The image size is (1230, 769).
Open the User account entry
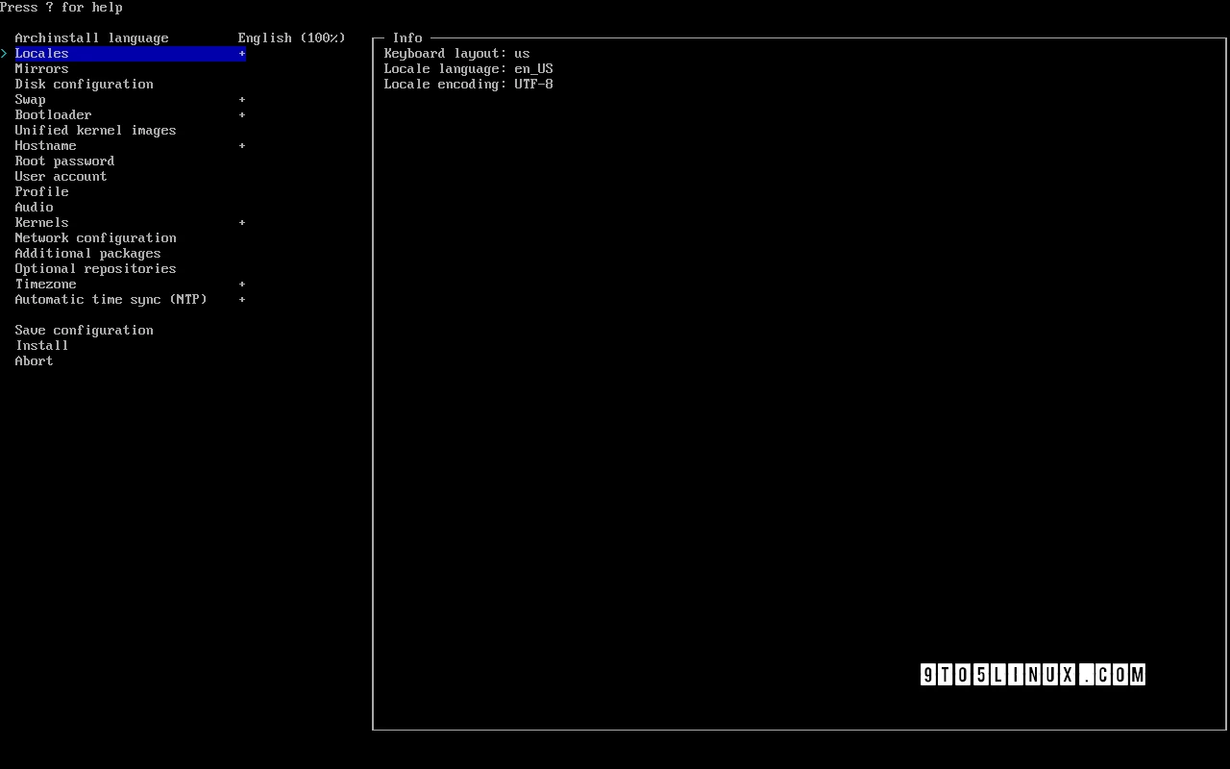(61, 176)
